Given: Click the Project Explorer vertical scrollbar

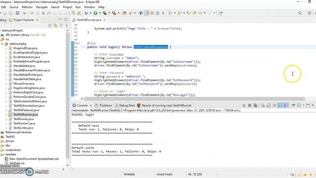Looking at the screenshot, I should click(68, 95).
